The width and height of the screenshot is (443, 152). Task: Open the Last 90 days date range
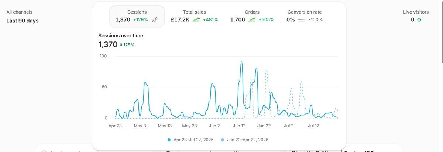pyautogui.click(x=23, y=21)
